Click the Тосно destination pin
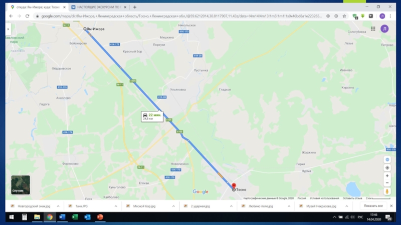This screenshot has height=225, width=401. pyautogui.click(x=234, y=186)
